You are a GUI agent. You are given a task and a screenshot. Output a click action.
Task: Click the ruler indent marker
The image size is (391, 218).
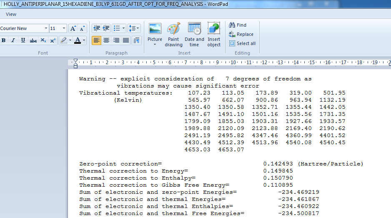tap(75, 63)
